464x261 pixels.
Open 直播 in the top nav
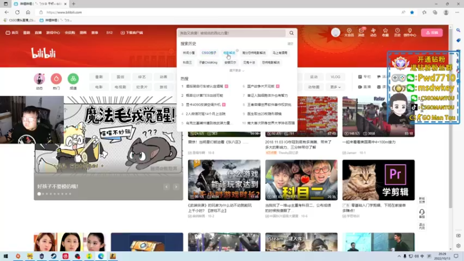click(38, 32)
